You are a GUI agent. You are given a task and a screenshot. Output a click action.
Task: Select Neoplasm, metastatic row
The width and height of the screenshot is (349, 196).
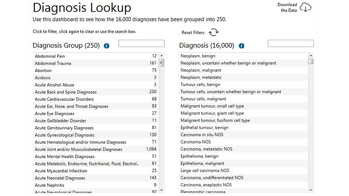click(243, 77)
